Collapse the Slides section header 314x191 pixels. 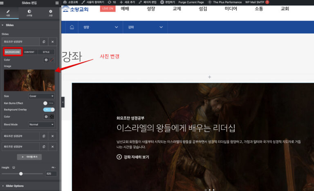point(30,25)
